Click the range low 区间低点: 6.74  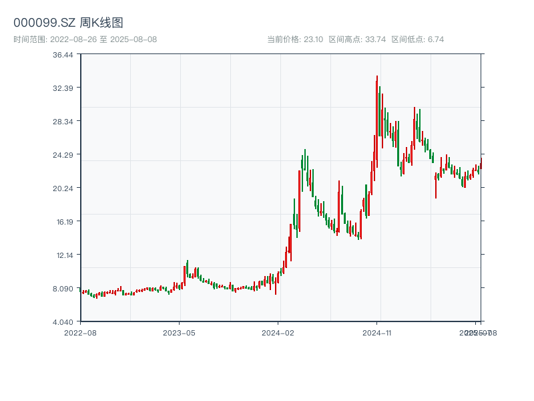(418, 39)
